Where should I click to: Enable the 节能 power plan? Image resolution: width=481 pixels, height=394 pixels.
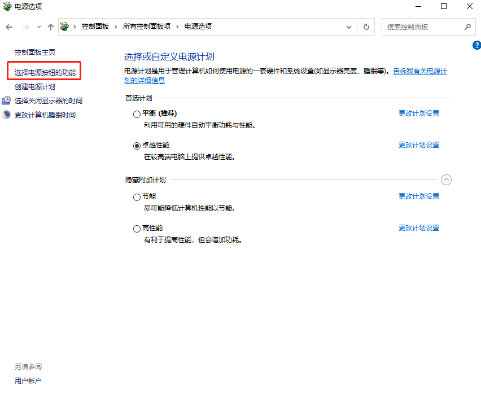(x=137, y=196)
